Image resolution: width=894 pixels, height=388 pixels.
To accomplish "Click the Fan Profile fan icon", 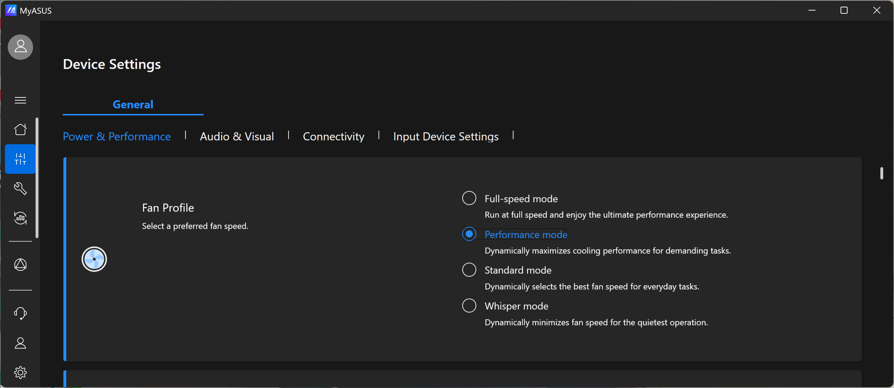I will coord(94,259).
